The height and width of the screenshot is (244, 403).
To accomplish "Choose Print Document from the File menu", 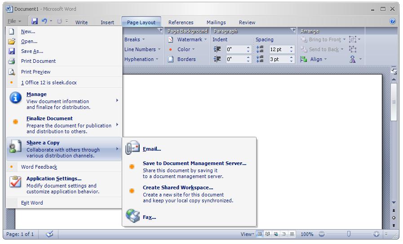I will pyautogui.click(x=64, y=61).
